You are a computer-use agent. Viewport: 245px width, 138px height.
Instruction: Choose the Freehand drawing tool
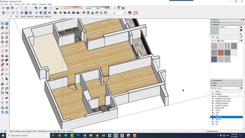click(x=7, y=33)
